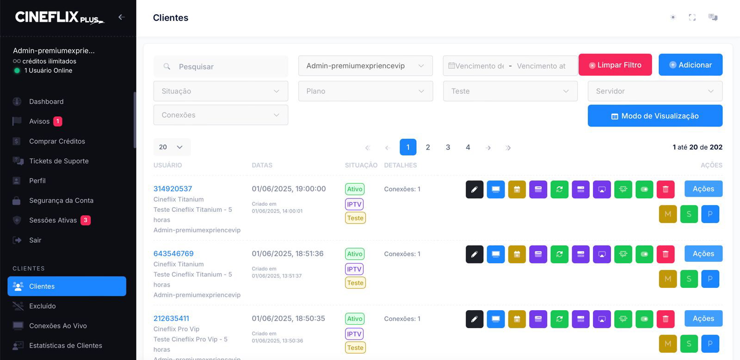The image size is (740, 360).
Task: Click the blue monitor icon for user 643546769
Action: 495,254
